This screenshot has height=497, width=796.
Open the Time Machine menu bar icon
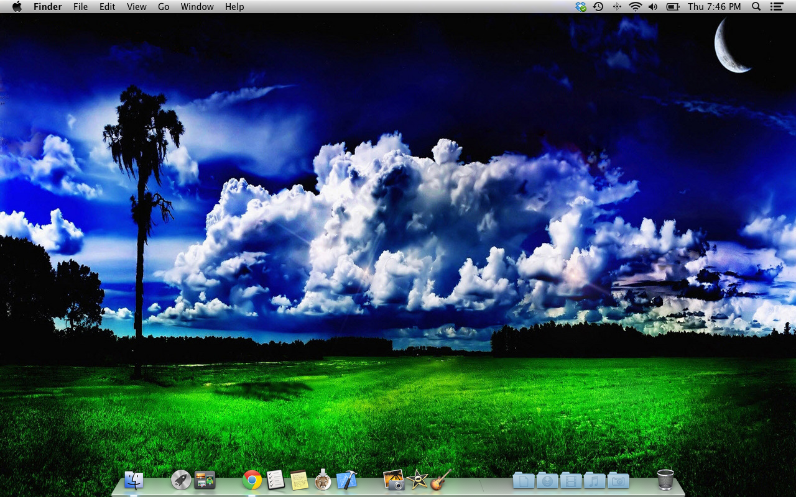point(598,7)
